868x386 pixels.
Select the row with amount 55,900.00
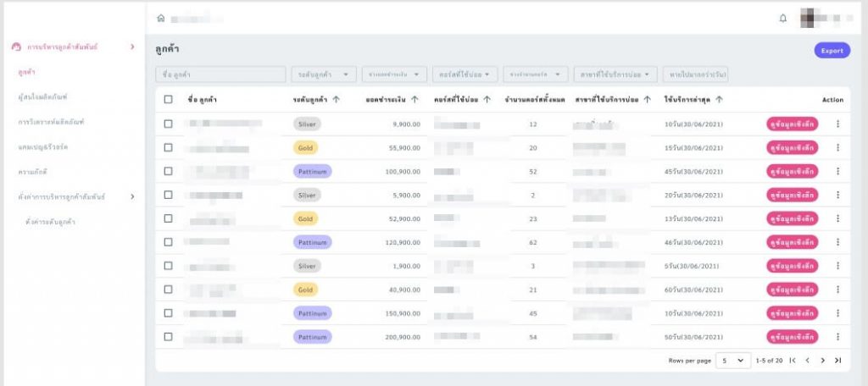(169, 147)
